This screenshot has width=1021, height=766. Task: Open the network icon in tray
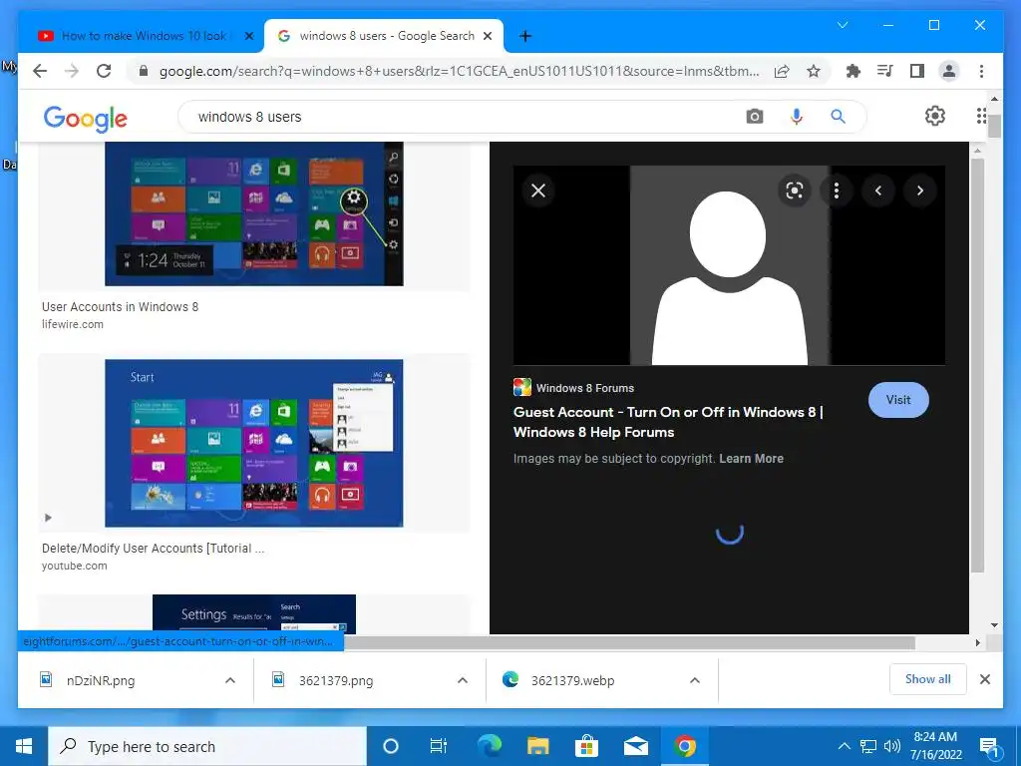point(868,746)
